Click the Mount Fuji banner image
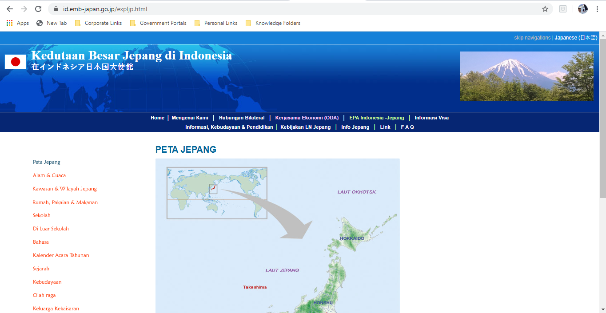 tap(526, 76)
